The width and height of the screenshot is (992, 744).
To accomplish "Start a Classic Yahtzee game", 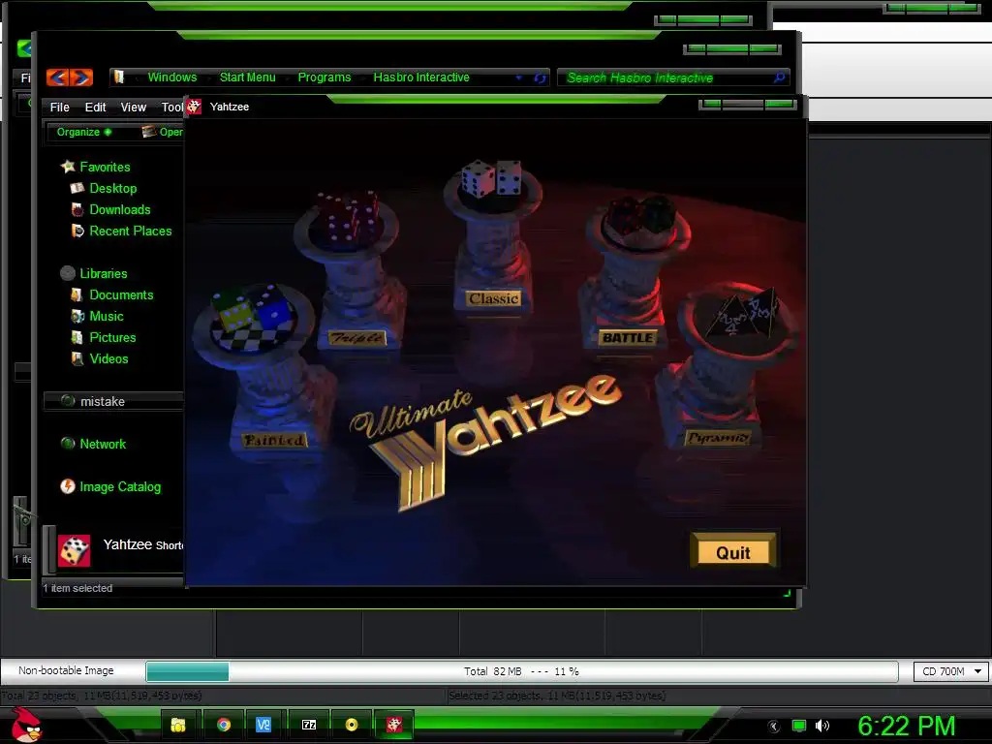I will point(493,298).
